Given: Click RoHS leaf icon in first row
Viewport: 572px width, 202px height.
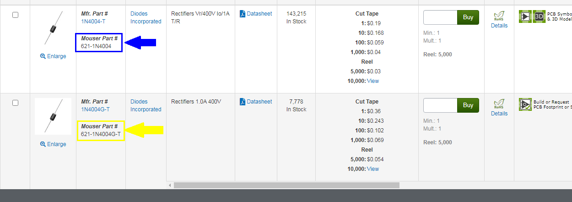Looking at the screenshot, I should click(499, 16).
